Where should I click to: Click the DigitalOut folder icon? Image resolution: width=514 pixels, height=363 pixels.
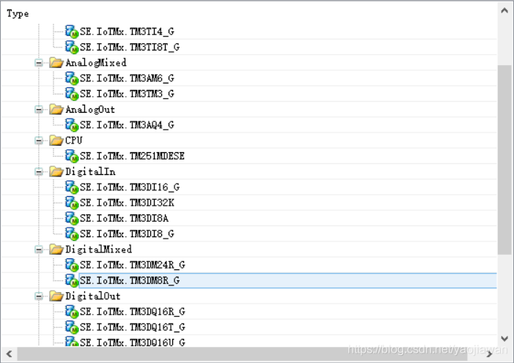tap(56, 296)
